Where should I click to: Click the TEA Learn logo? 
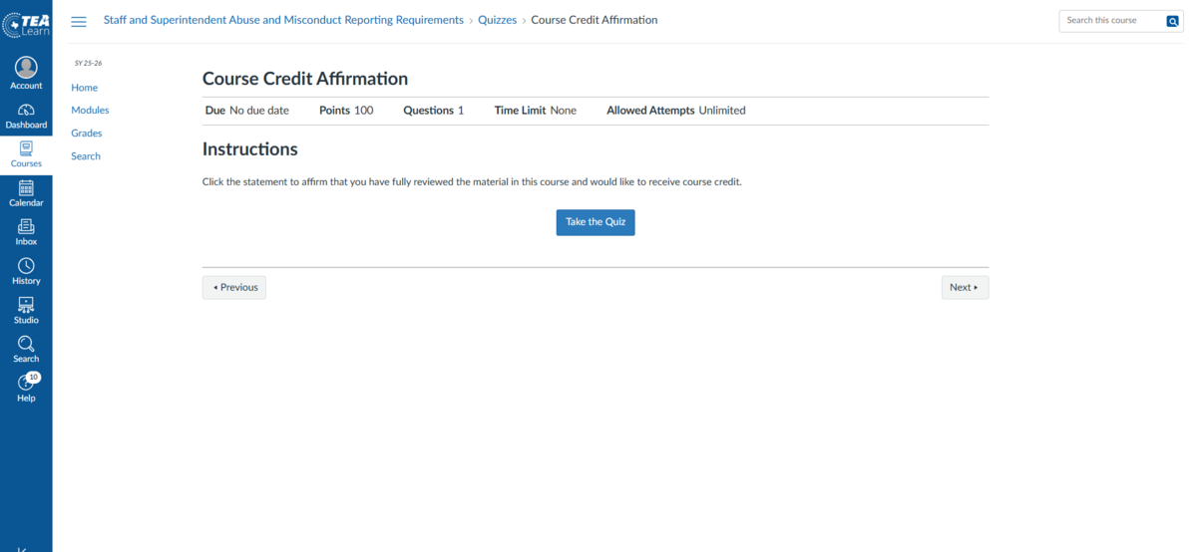pos(26,22)
